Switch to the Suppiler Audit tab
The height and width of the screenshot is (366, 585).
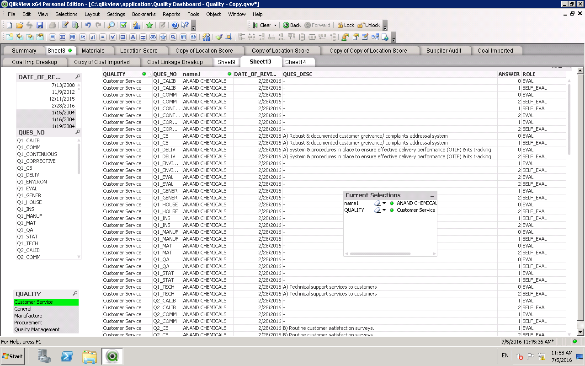coord(444,51)
